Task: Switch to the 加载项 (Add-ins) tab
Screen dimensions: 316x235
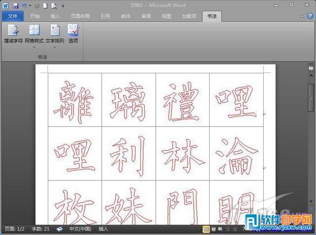Action: [x=189, y=16]
